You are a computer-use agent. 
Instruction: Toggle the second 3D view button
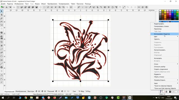44,91
